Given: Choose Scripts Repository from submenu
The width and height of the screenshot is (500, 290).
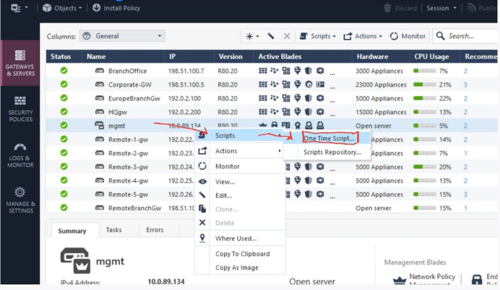Looking at the screenshot, I should [x=332, y=152].
